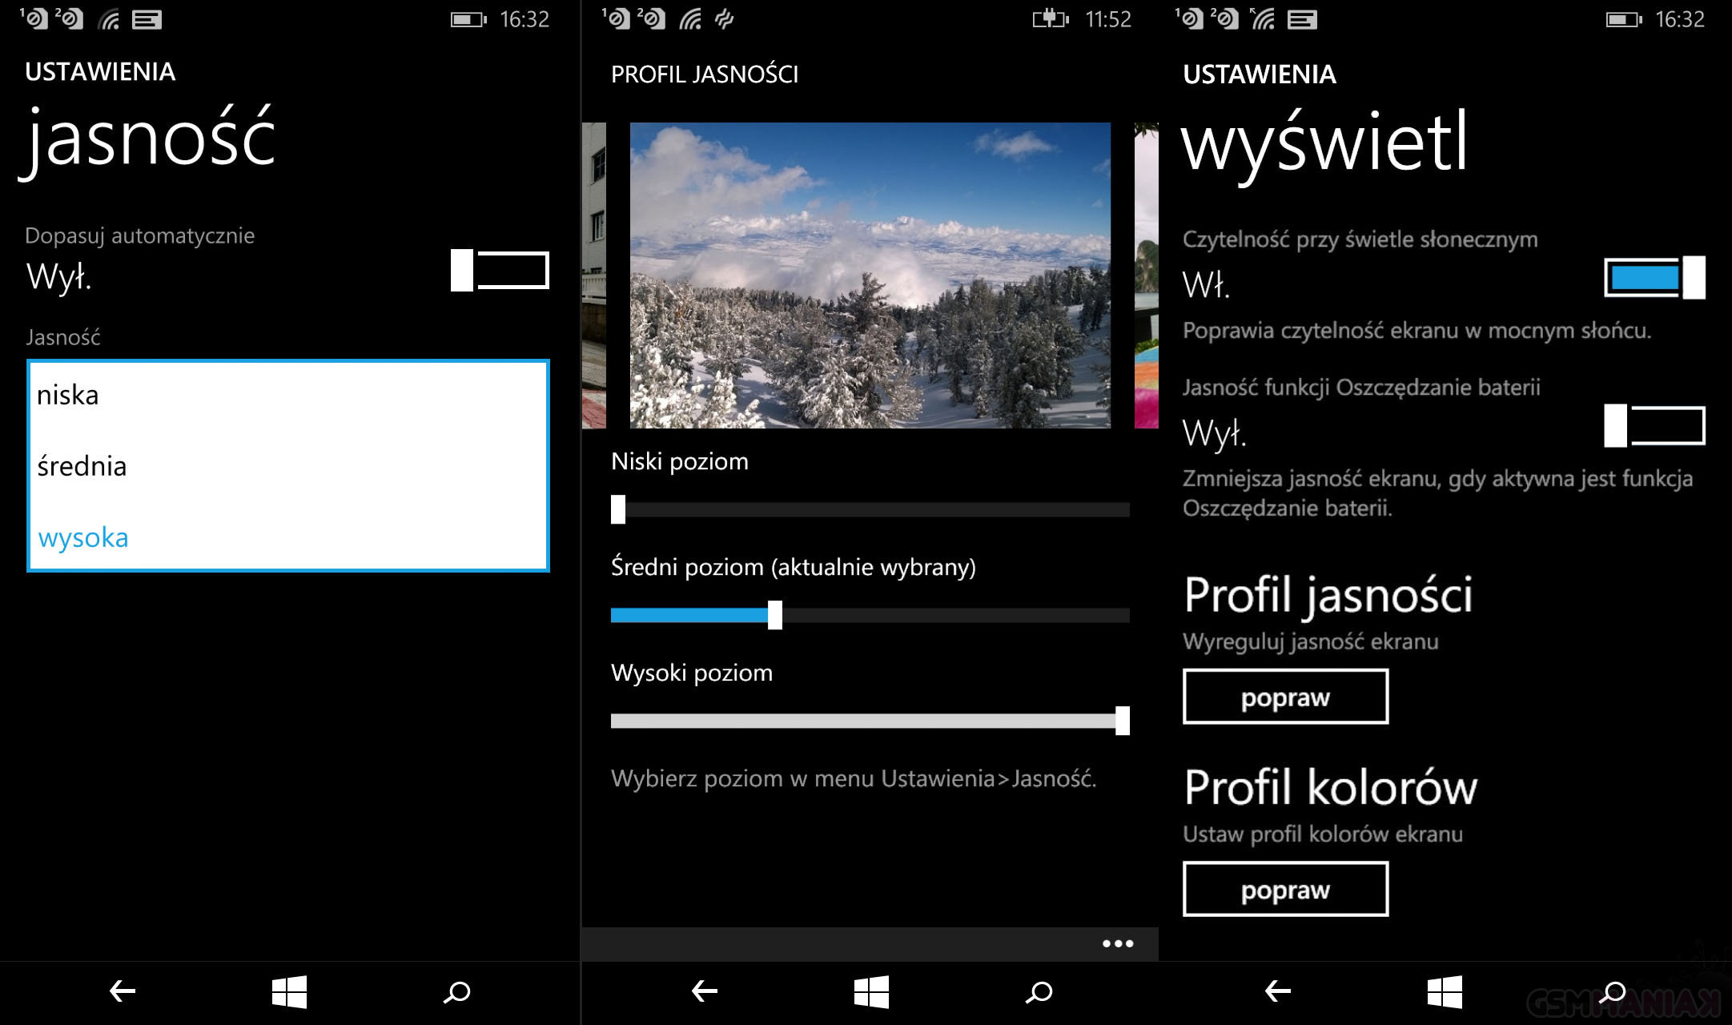Click Wysoki poziom slider handle
This screenshot has width=1732, height=1025.
[x=1123, y=721]
